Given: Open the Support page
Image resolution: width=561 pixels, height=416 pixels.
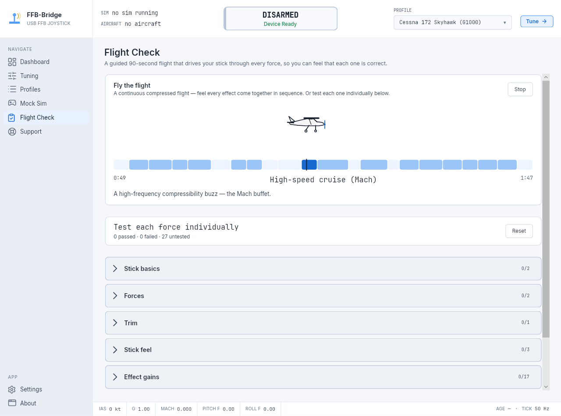Looking at the screenshot, I should 46,132.
